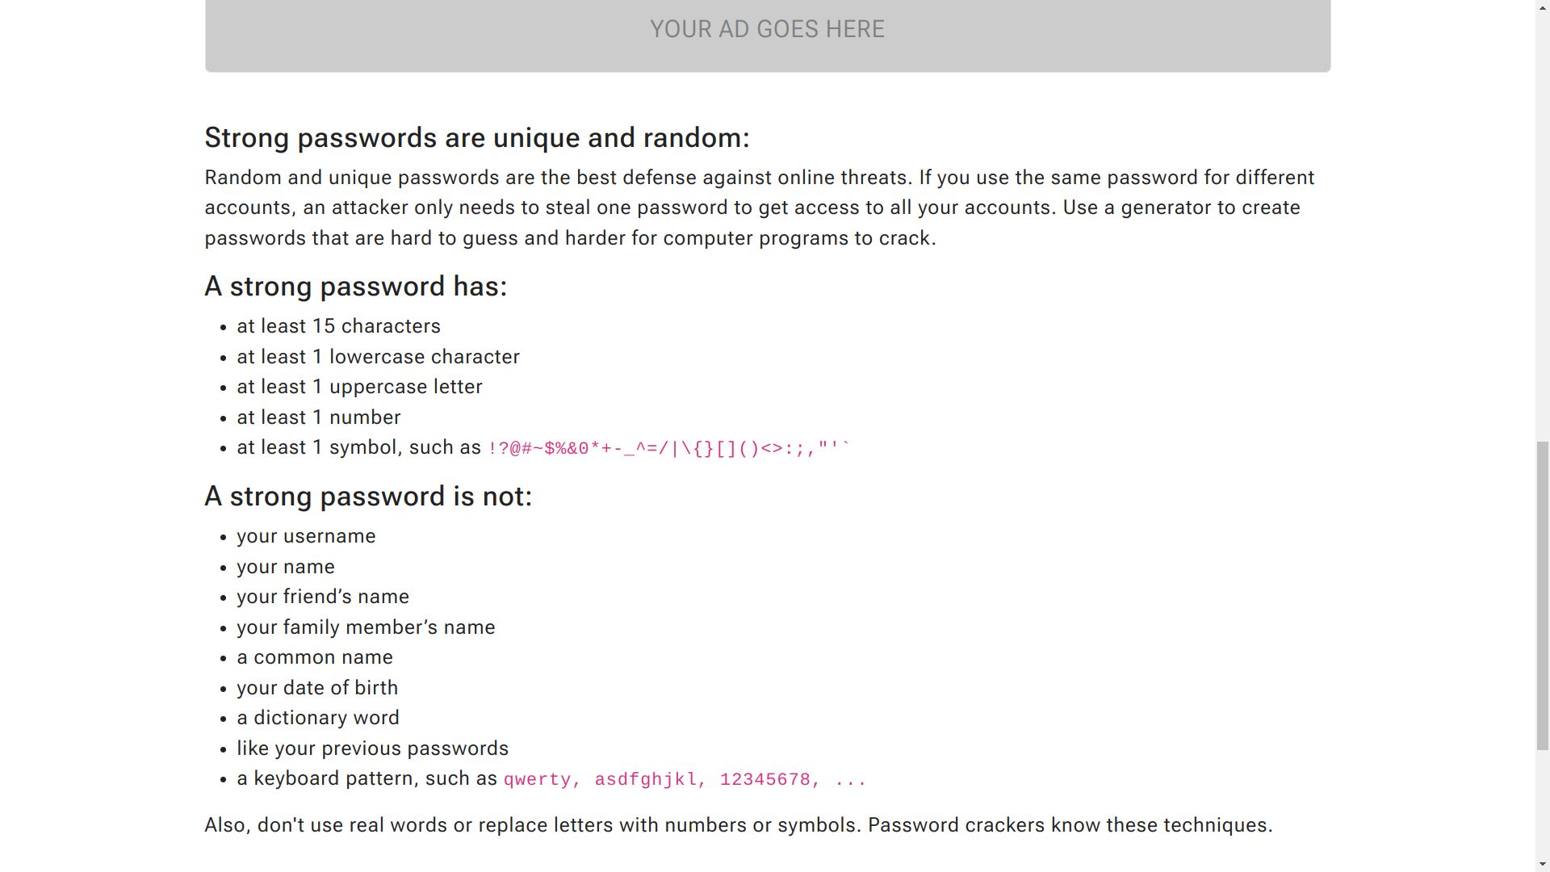Viewport: 1550px width, 872px height.
Task: Select the 'at least 1 uppercase letter' item
Action: [x=360, y=387]
